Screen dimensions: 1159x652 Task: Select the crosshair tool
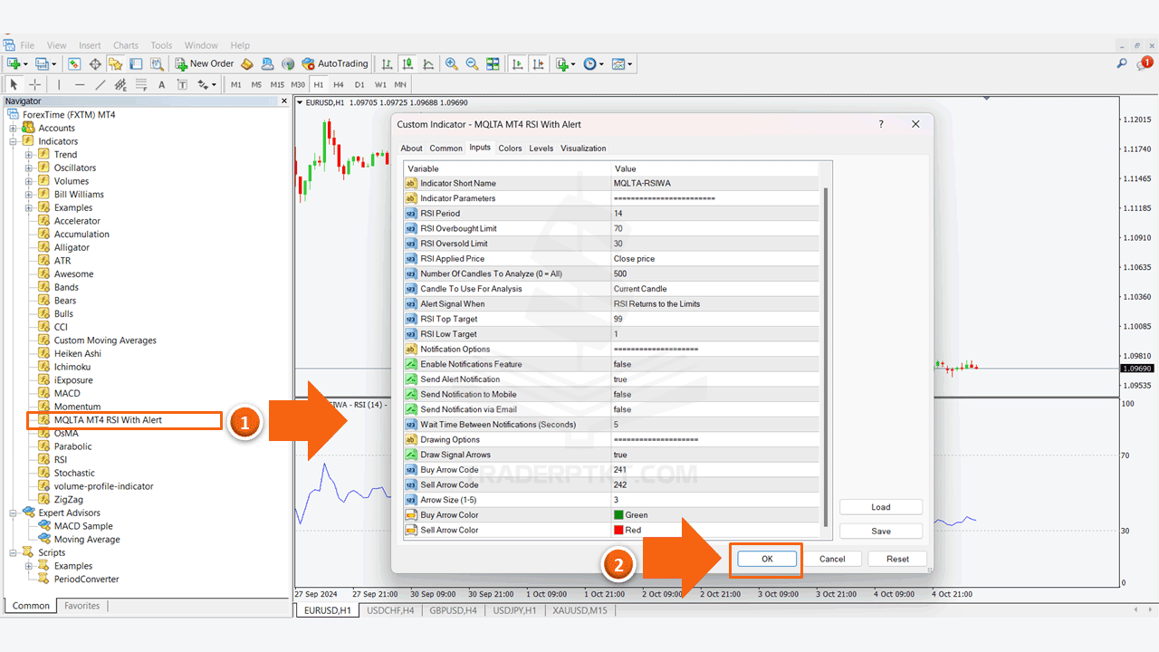click(34, 84)
